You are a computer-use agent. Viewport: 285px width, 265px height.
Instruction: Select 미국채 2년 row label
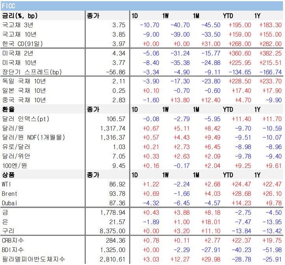(x=18, y=53)
